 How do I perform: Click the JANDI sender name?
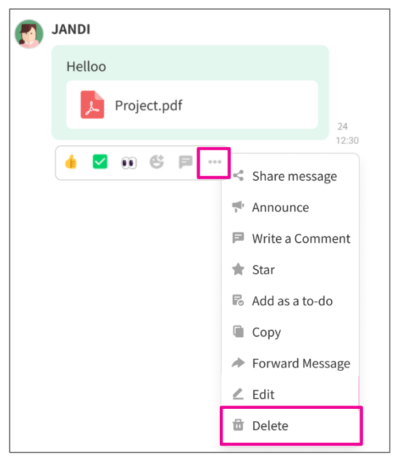coord(71,29)
